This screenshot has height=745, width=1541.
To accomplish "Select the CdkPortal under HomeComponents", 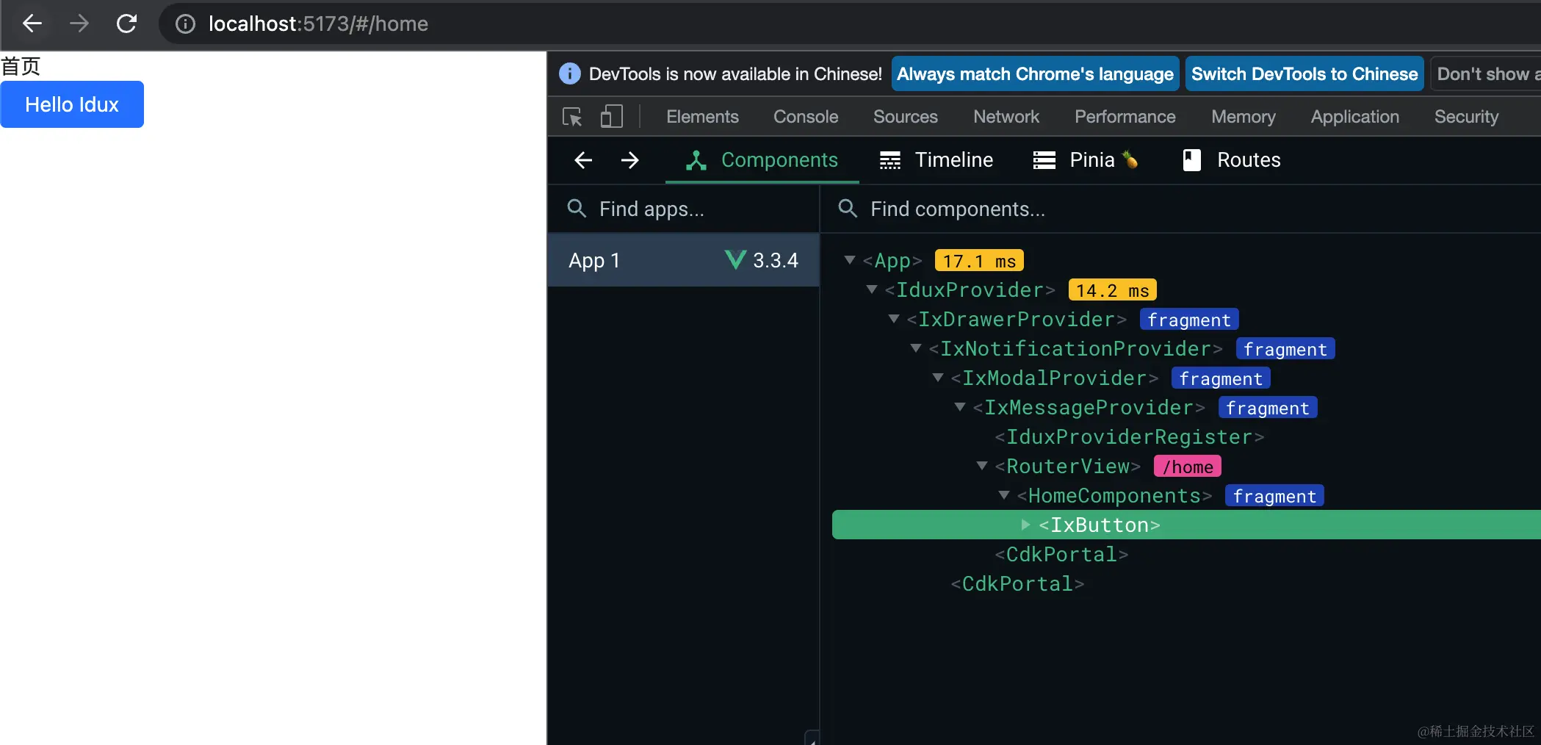I will 1061,554.
